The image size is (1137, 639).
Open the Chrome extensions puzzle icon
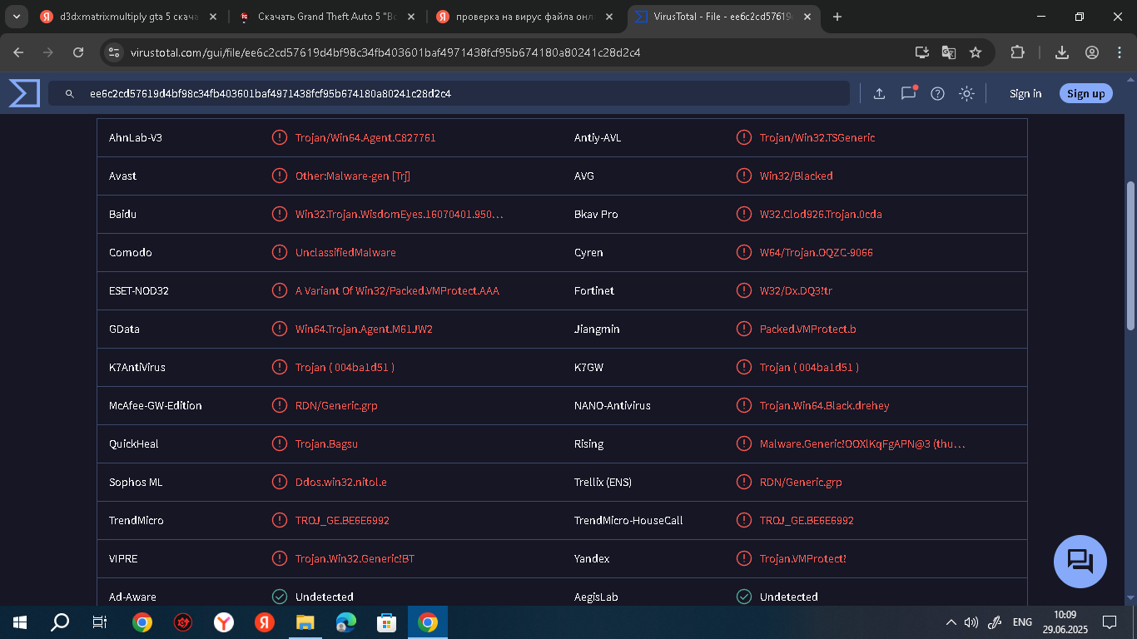pyautogui.click(x=1017, y=52)
